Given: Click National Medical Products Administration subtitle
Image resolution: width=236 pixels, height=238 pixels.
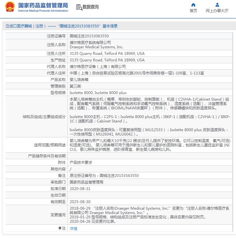Looking at the screenshot, I should (43, 11).
